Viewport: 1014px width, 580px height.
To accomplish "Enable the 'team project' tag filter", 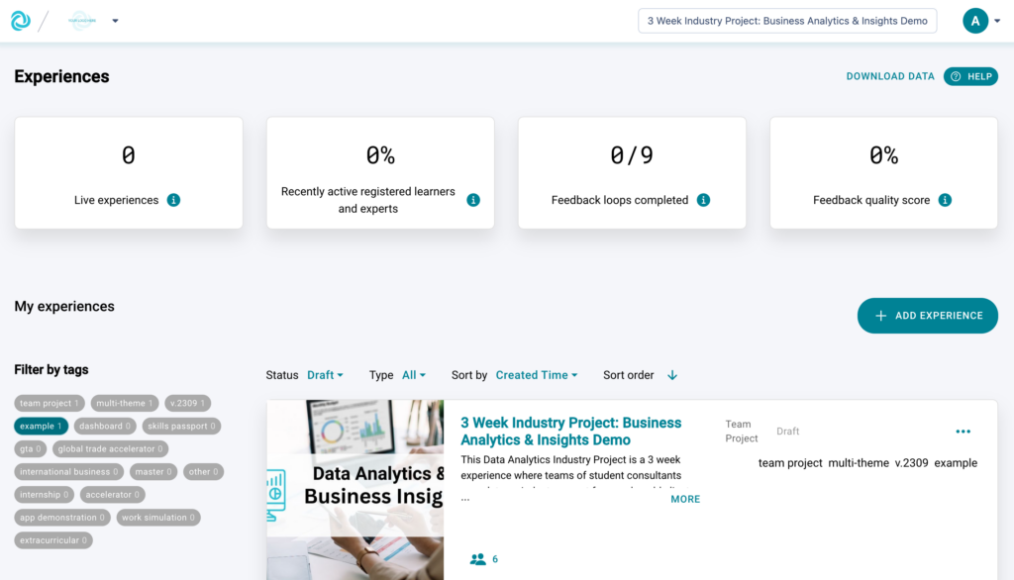I will (x=50, y=404).
